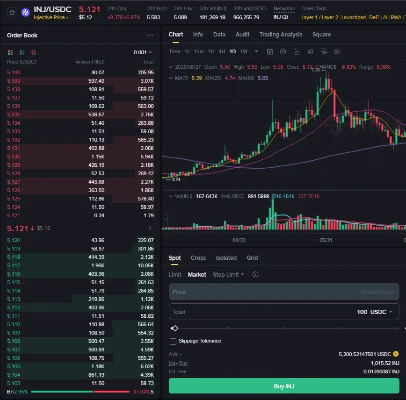The image size is (406, 400).
Task: Open chart date range calendar icon
Action: coord(270,52)
